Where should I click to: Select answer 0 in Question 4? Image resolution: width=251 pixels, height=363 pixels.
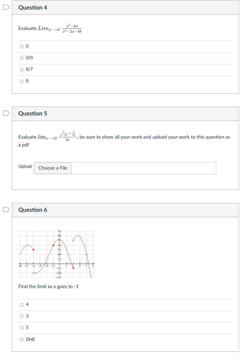point(21,46)
